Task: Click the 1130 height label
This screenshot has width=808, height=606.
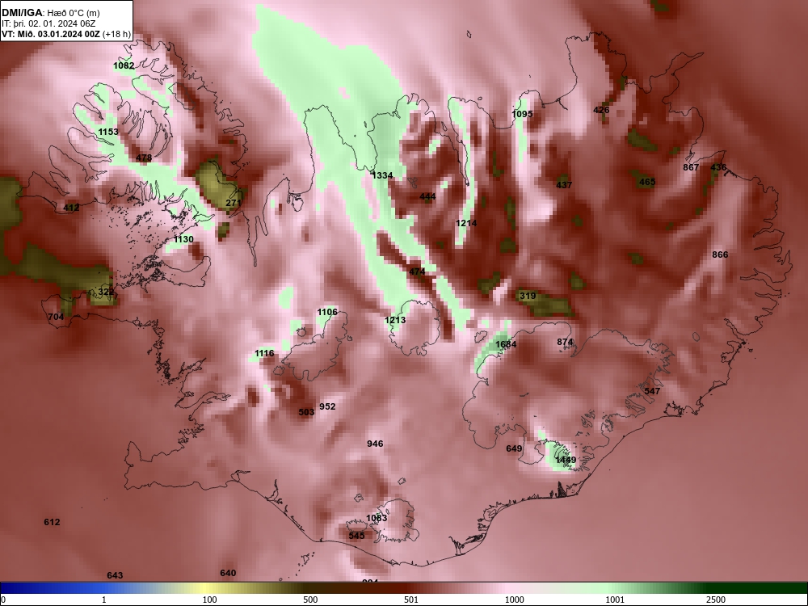Action: 183,239
